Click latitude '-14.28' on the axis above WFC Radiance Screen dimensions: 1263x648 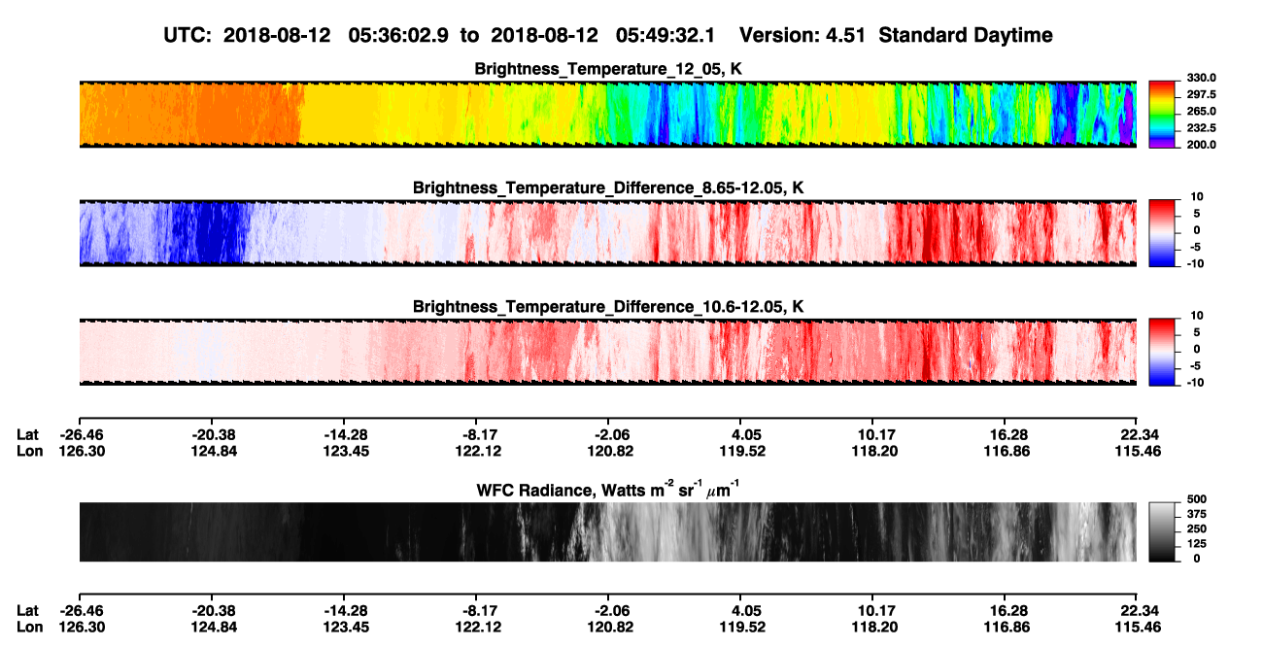pos(344,434)
